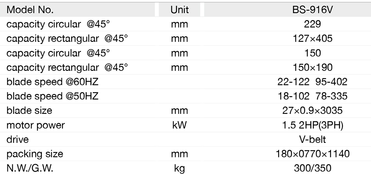Select the 180×0770×1140 packing dimensions

click(312, 154)
